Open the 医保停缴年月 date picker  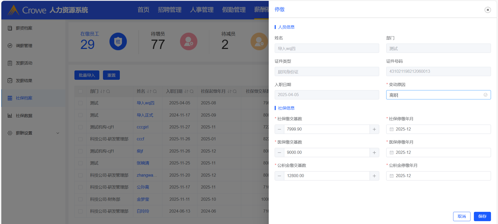(438, 153)
